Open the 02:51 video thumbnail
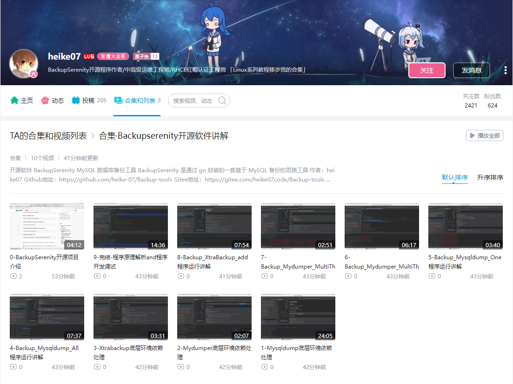513x384 pixels. [298, 226]
